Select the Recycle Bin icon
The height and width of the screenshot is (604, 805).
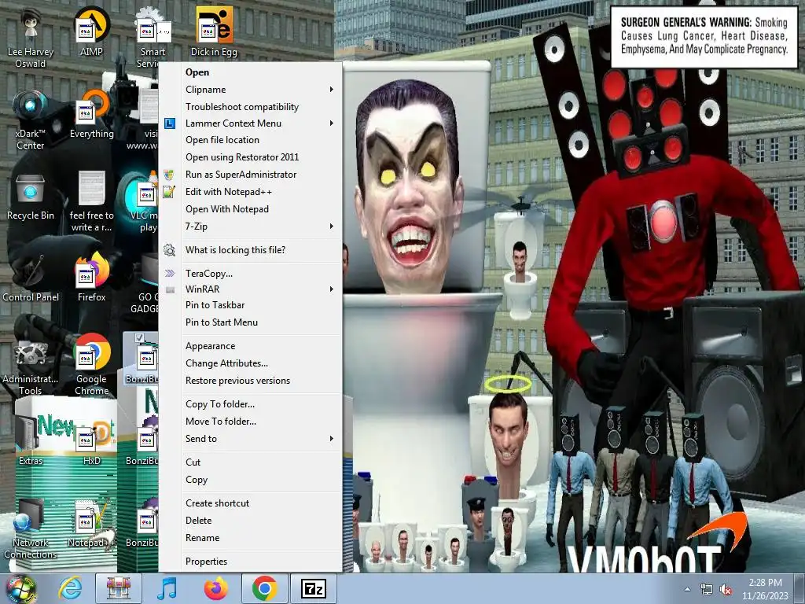click(31, 196)
